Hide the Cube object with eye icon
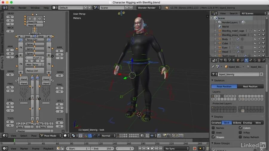The height and width of the screenshot is (151, 269). [x=255, y=43]
